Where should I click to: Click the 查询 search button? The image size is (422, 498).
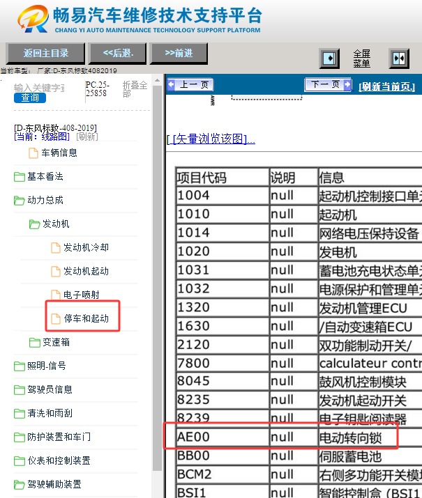coord(30,98)
